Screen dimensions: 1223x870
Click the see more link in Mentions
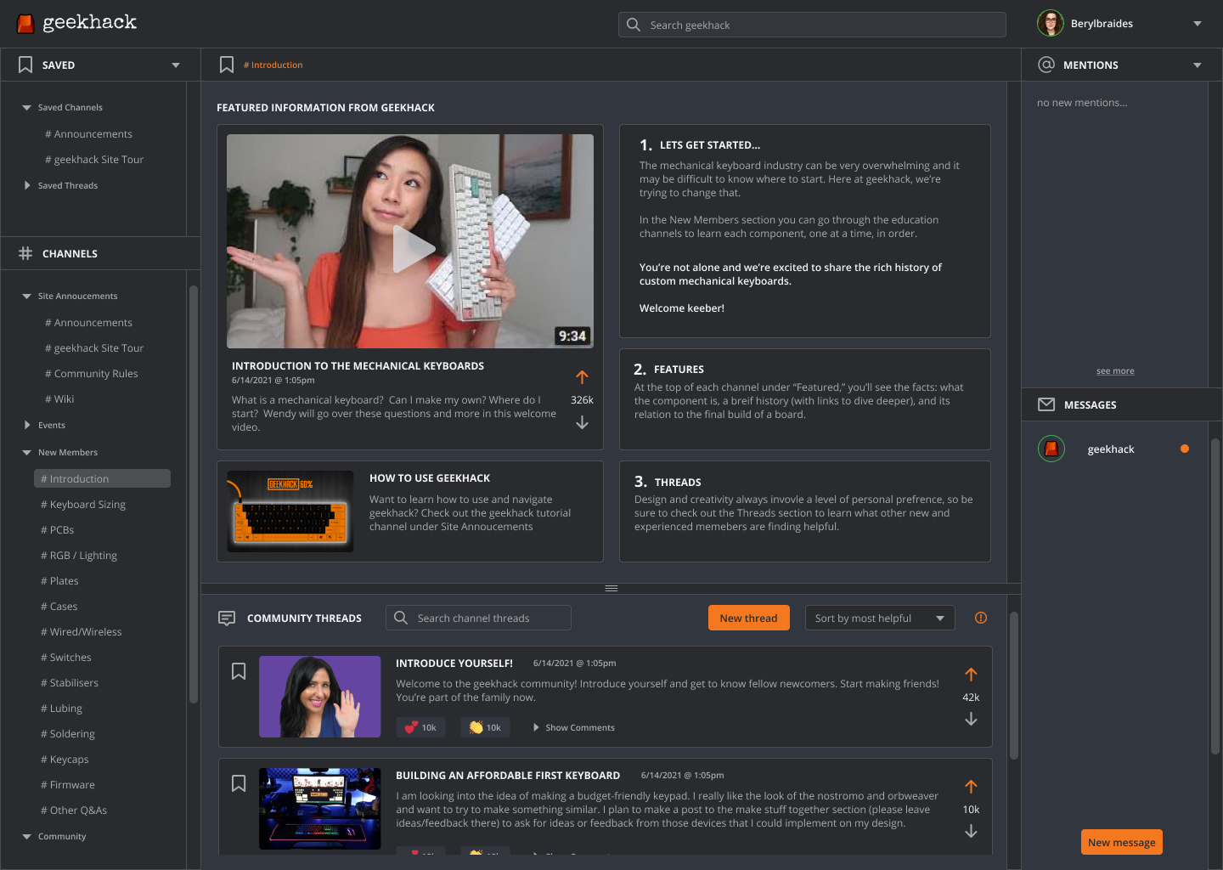click(x=1115, y=370)
